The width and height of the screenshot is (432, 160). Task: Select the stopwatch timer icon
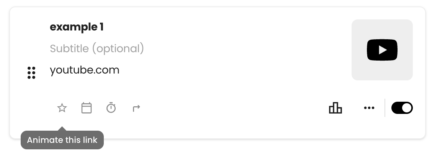(111, 108)
